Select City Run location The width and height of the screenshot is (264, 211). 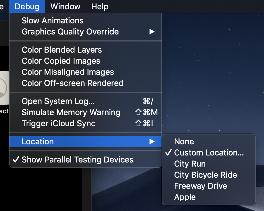pos(209,164)
